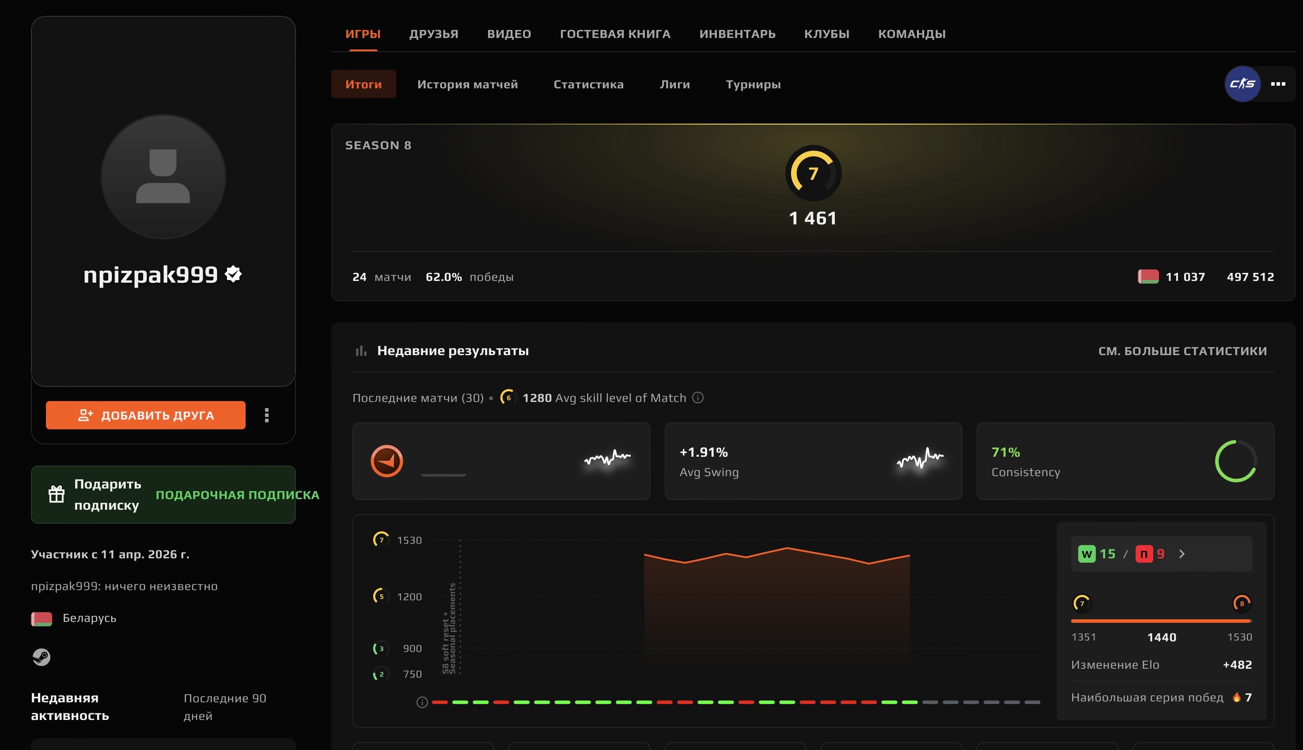Click the Elo history chart area

click(x=736, y=607)
